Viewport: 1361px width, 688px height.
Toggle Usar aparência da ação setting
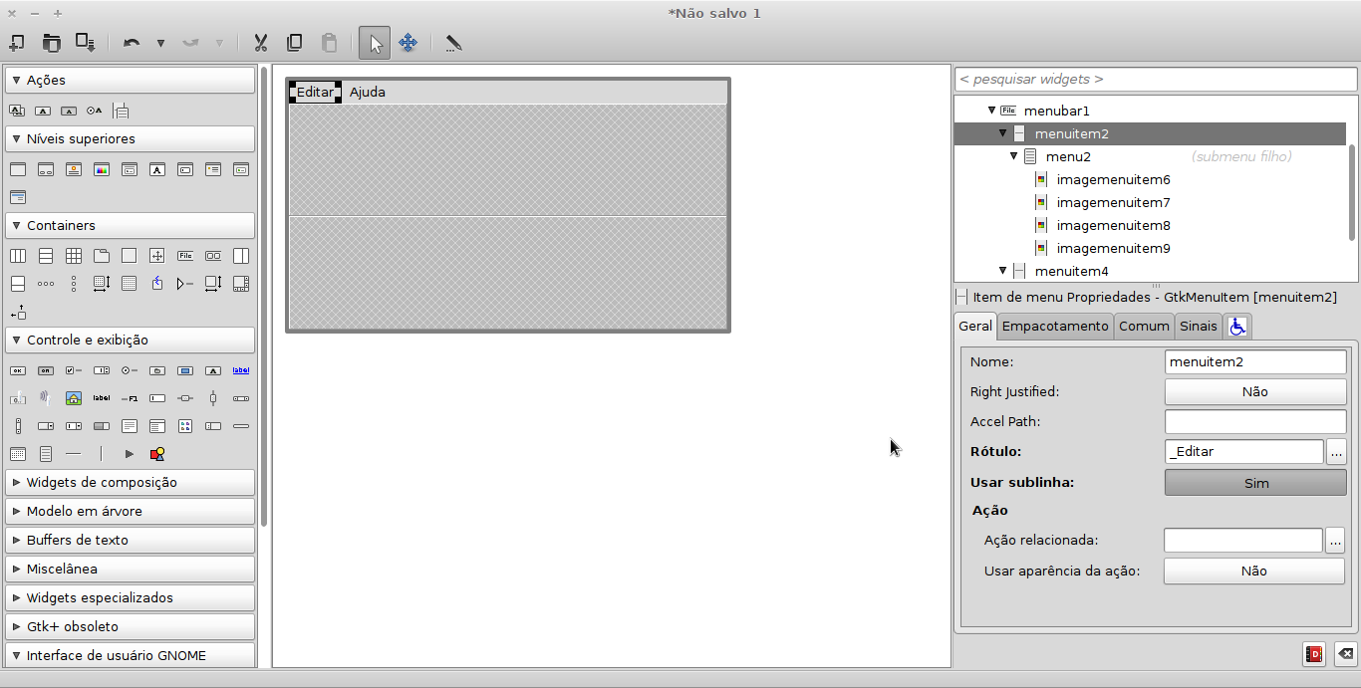point(1252,571)
